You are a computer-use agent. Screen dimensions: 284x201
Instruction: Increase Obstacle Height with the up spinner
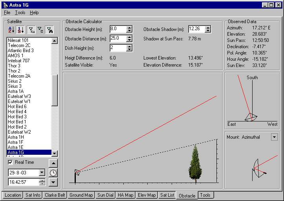tap(129, 27)
